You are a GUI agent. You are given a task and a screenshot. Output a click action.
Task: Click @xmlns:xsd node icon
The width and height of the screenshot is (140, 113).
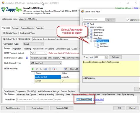click(x=91, y=35)
